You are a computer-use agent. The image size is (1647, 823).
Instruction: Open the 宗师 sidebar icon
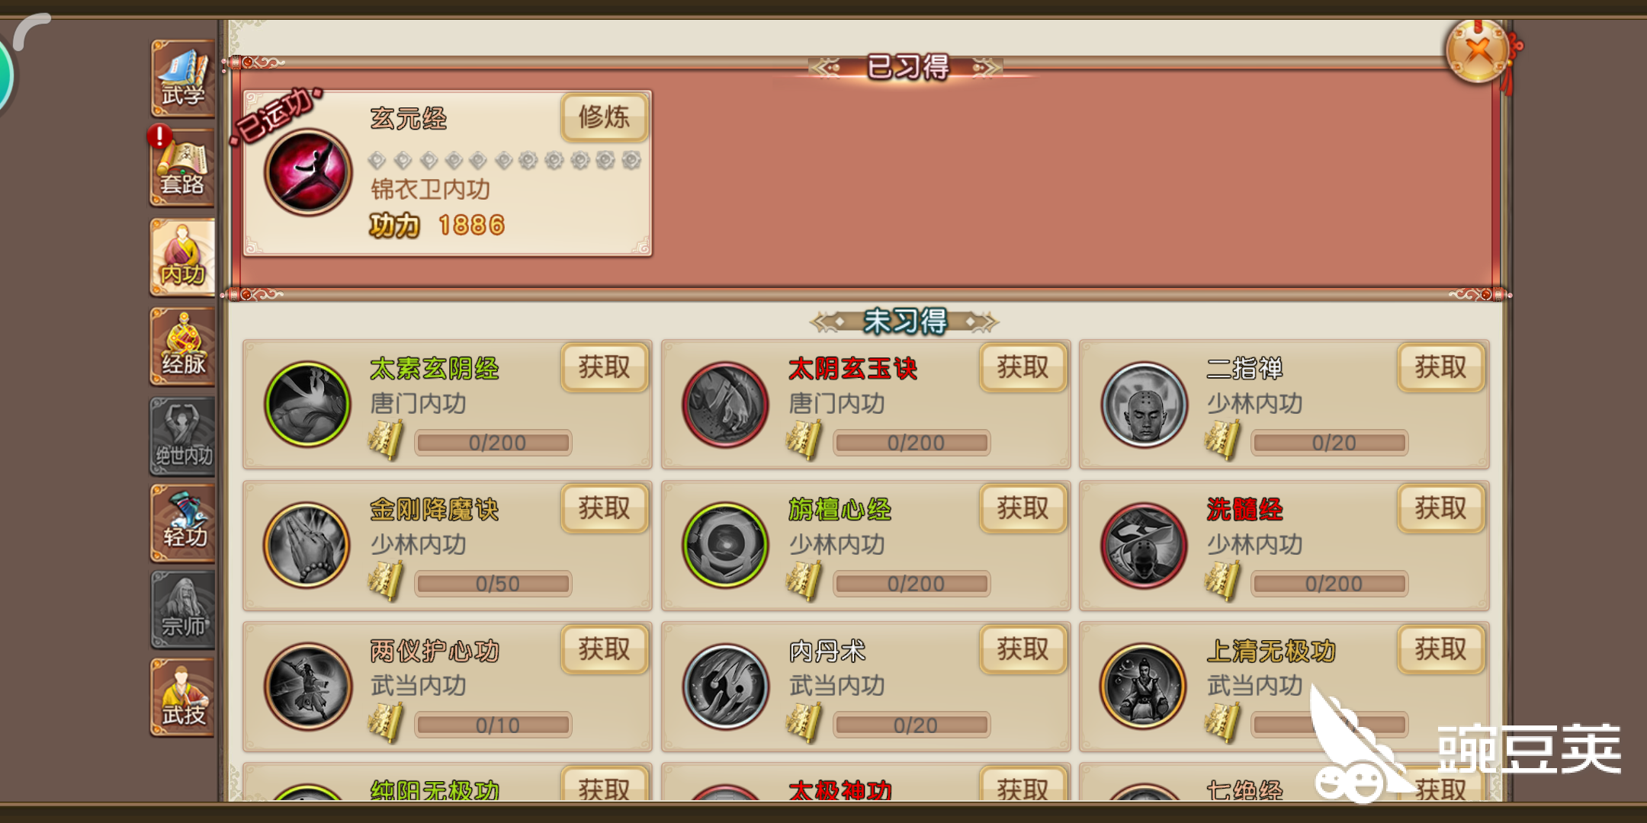tap(183, 610)
